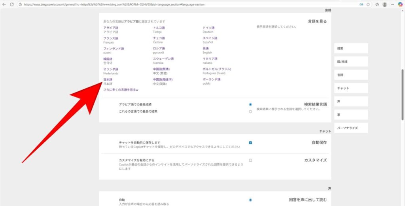Choose 日本語 as display language
405x206 pixels.
click(108, 79)
